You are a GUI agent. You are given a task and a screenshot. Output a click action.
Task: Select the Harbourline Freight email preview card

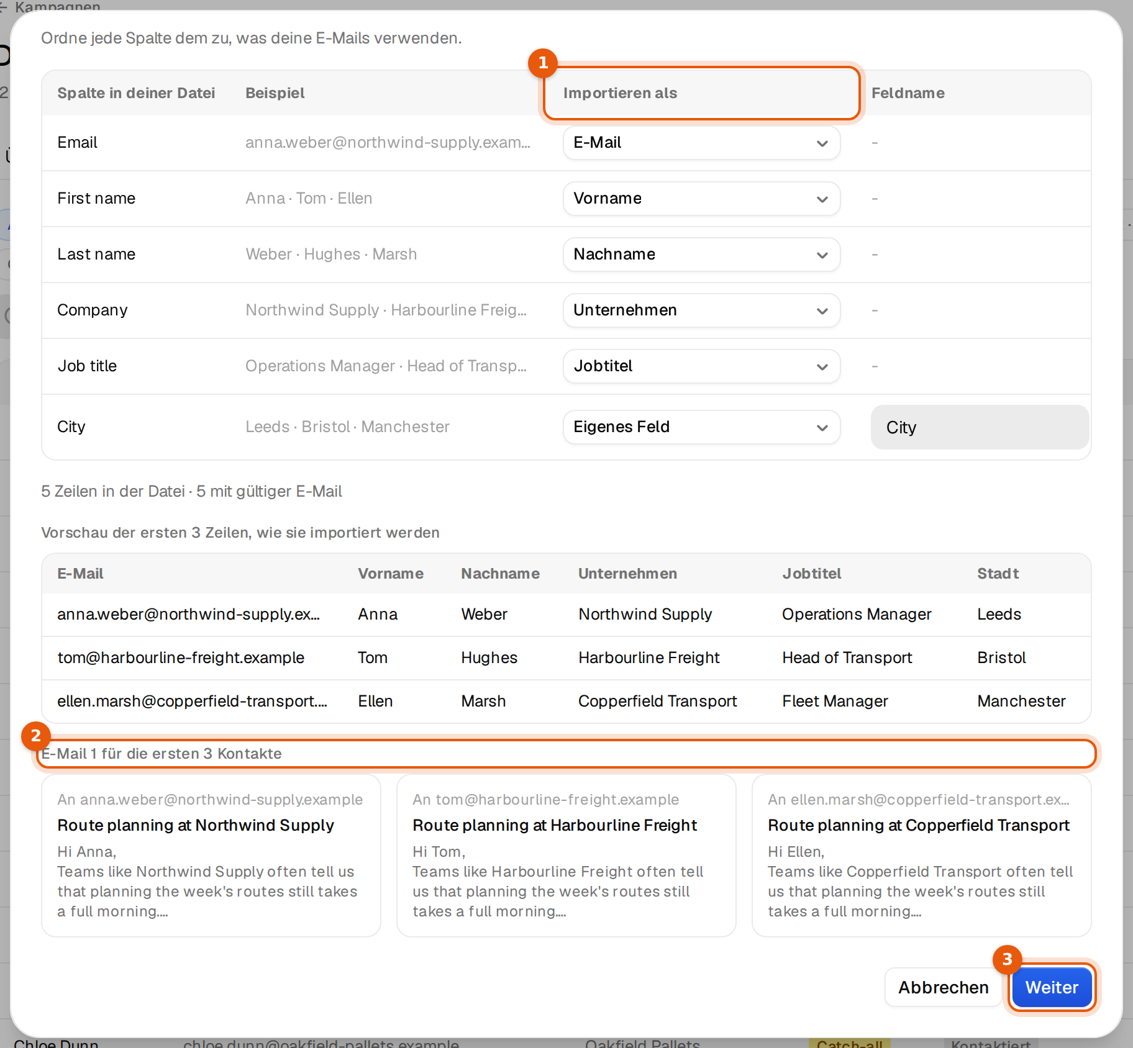click(x=566, y=856)
